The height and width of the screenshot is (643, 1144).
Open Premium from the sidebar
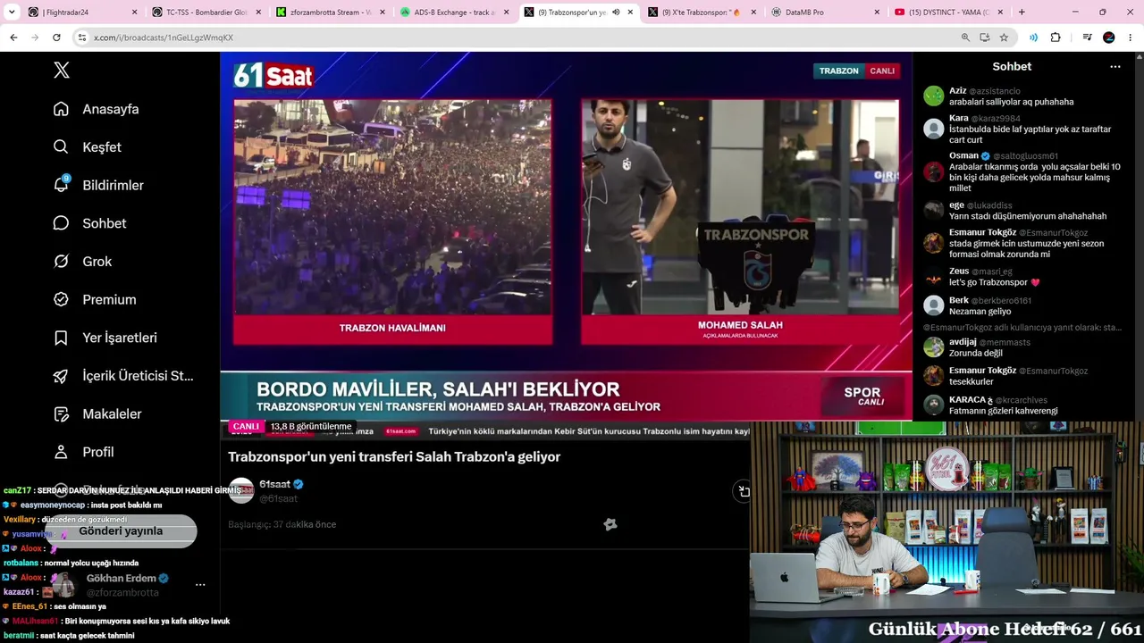[95, 300]
